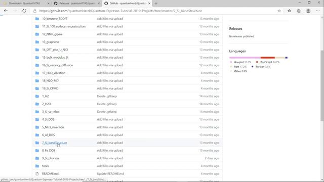This screenshot has width=324, height=182.
Task: Click the site padlock security icon
Action: (x=35, y=11)
